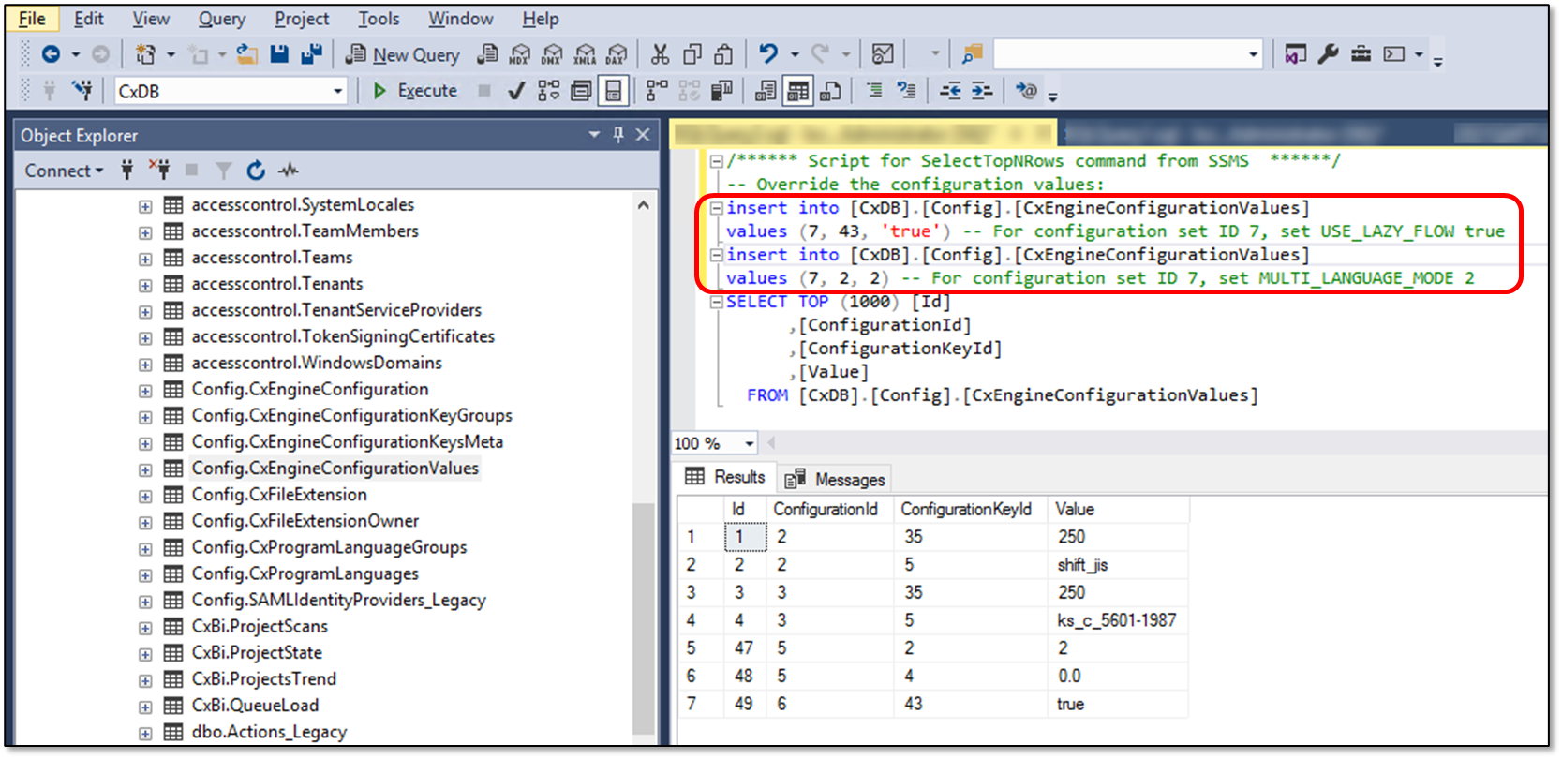Switch to the Results tab
Image resolution: width=1562 pixels, height=759 pixels.
pyautogui.click(x=725, y=477)
